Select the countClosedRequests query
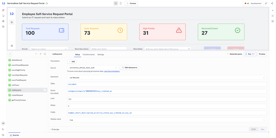The image size is (276, 138). coord(27,65)
